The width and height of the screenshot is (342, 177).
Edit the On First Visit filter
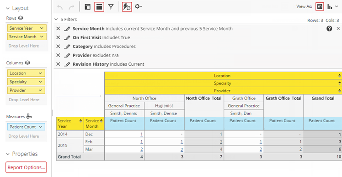pos(67,38)
